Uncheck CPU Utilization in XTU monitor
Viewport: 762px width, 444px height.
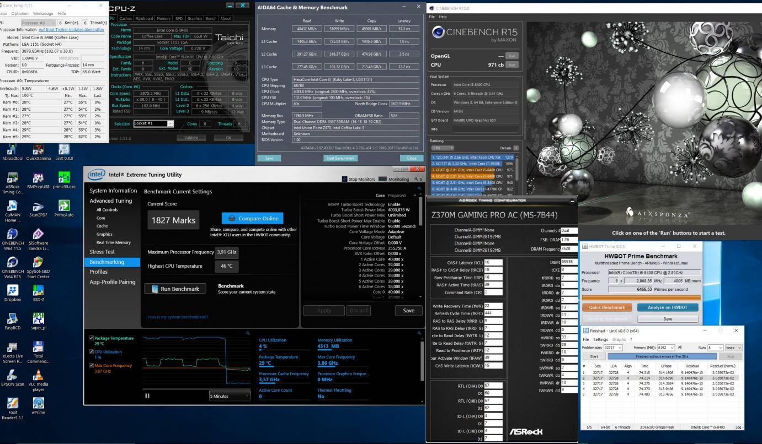(91, 351)
